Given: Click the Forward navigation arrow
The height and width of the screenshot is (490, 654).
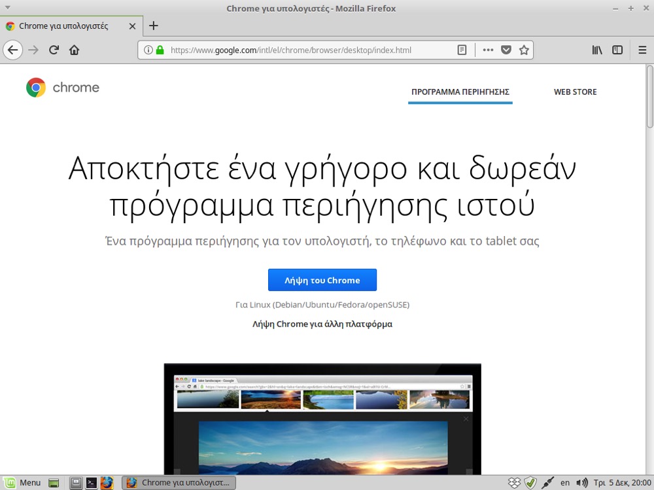Looking at the screenshot, I should tap(33, 50).
